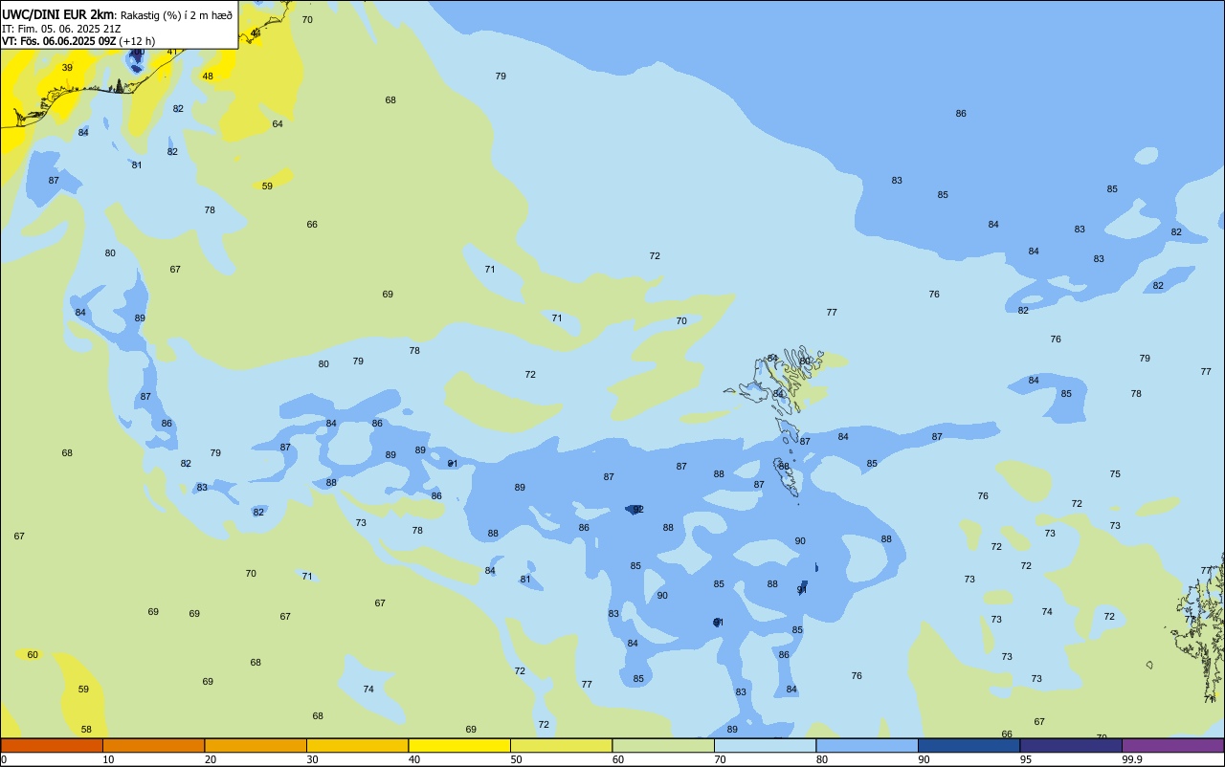Click the legend tick label '20'
Screen dimensions: 1225x767
(211, 759)
